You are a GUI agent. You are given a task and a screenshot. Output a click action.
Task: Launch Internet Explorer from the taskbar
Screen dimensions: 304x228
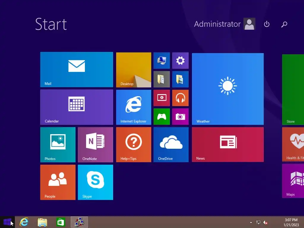click(24, 222)
